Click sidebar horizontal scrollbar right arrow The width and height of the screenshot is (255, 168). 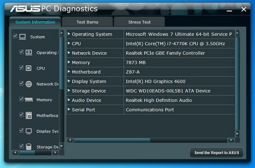(x=56, y=152)
